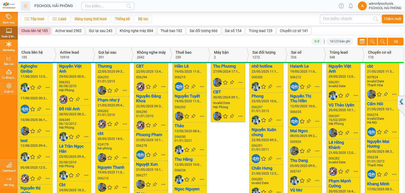
Task: Expand the right side panel chevron
Action: coord(401,102)
